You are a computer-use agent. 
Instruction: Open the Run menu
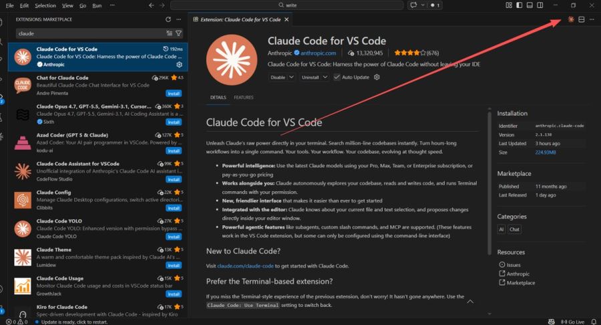point(97,5)
